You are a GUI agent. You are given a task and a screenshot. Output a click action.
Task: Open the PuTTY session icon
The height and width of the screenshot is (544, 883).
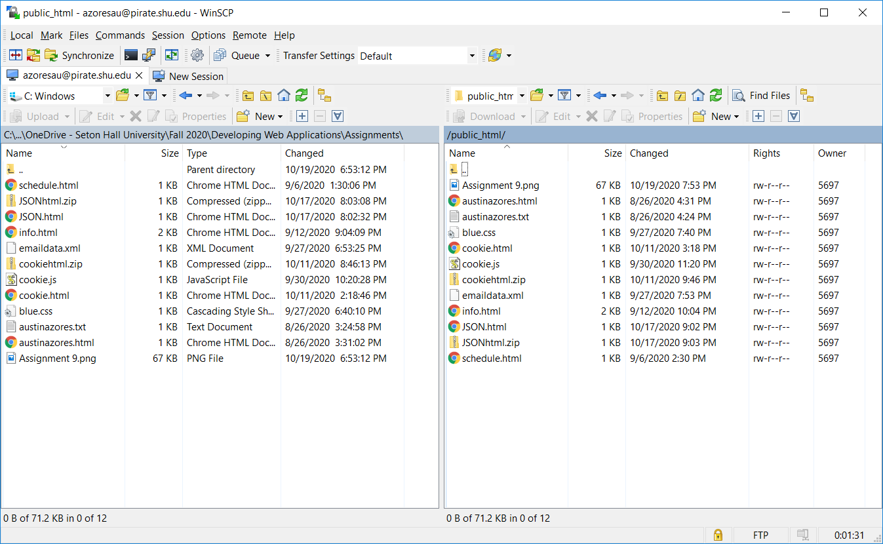(x=149, y=56)
